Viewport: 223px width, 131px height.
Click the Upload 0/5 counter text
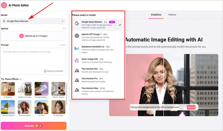point(64,29)
